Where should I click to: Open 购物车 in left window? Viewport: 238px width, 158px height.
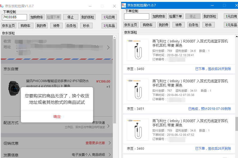click(26, 26)
